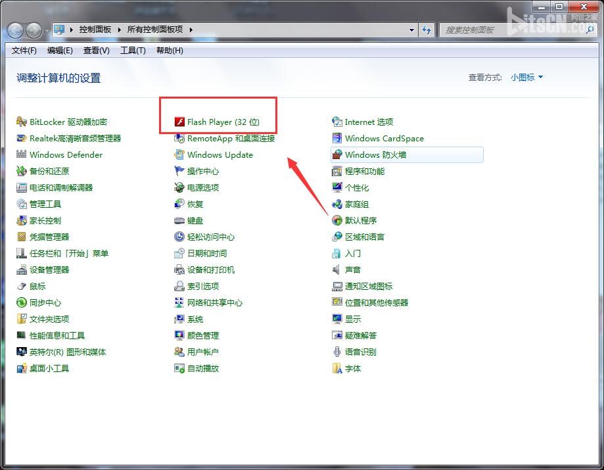Click the 个性化 icon
The image size is (604, 470).
click(337, 187)
